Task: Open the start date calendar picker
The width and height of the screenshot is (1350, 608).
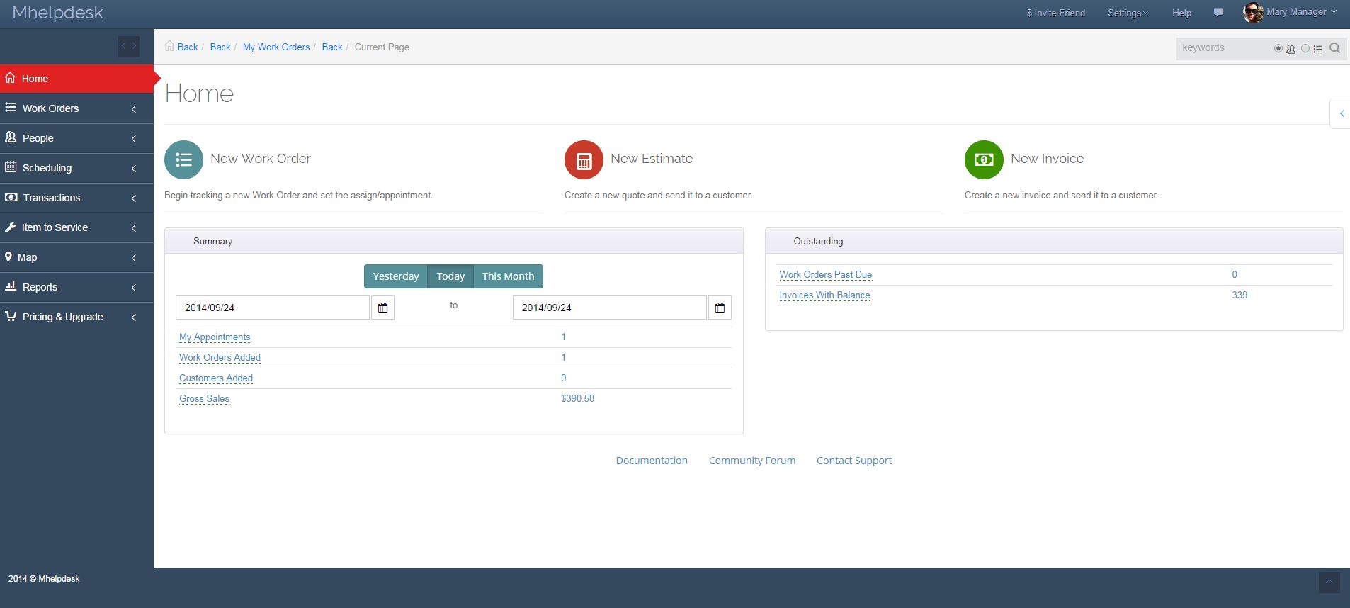Action: 382,308
